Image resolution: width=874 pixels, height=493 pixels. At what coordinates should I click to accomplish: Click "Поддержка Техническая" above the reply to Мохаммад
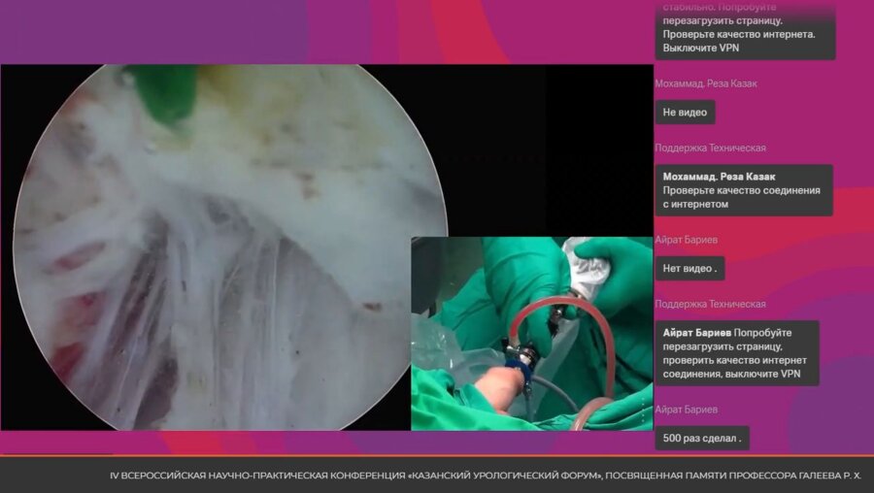710,148
